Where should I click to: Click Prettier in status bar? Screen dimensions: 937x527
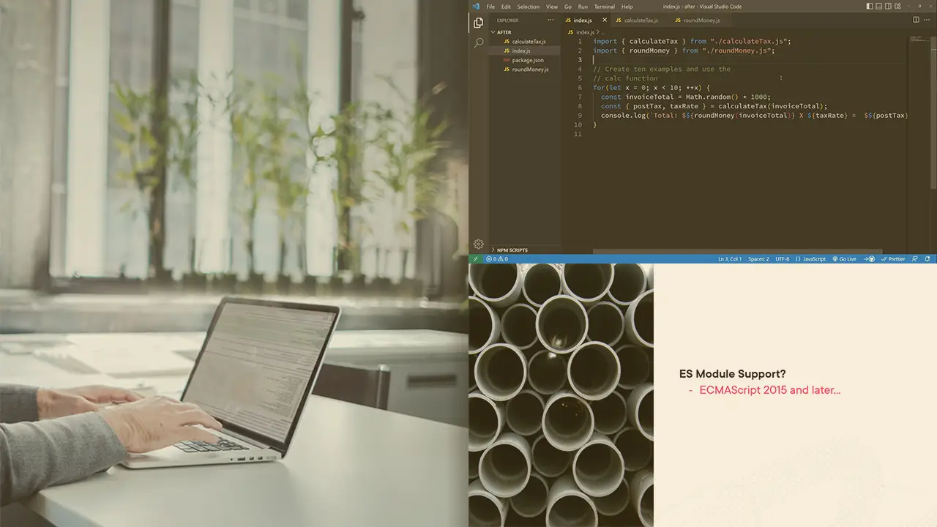tap(894, 259)
